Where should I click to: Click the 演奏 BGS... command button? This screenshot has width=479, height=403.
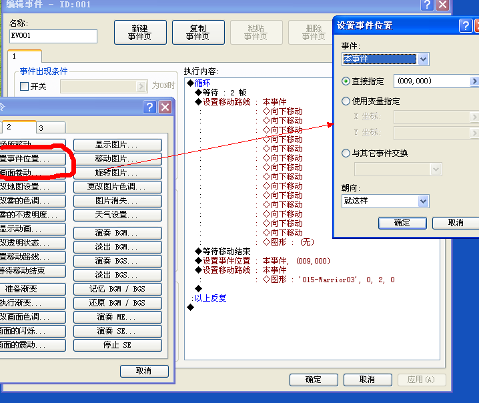point(117,262)
